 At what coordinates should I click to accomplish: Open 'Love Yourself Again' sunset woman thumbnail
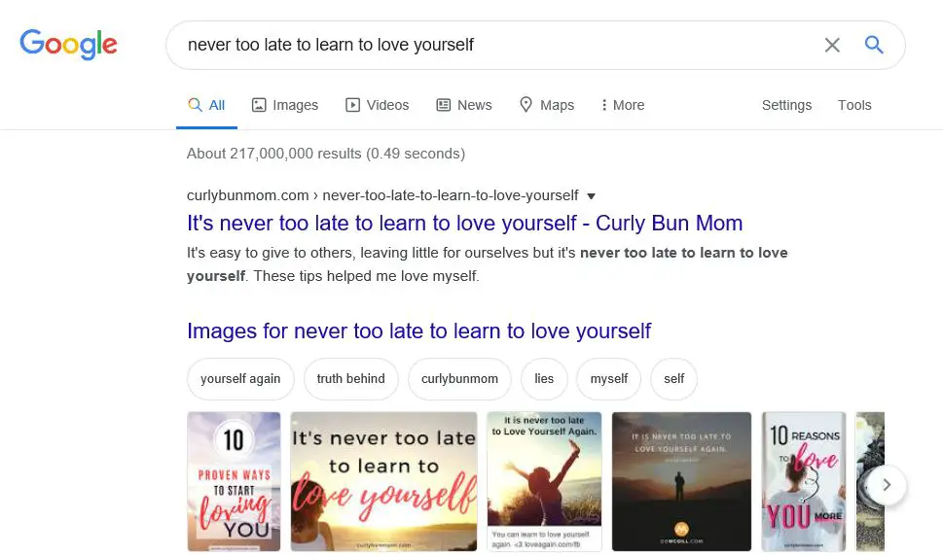tap(544, 481)
